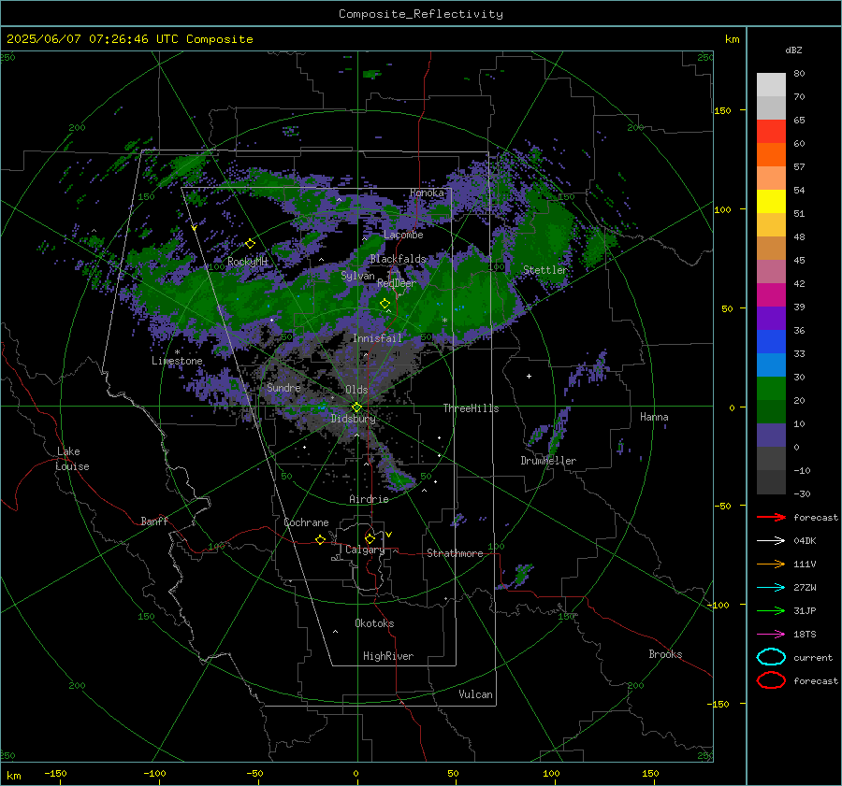Click the Composite_Reflectivity title
The image size is (842, 786).
(421, 14)
